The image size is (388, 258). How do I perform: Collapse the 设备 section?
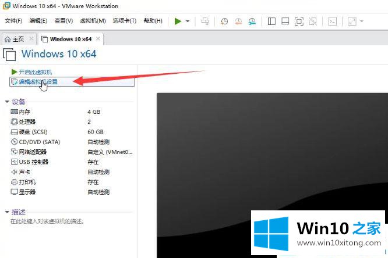tap(7, 102)
